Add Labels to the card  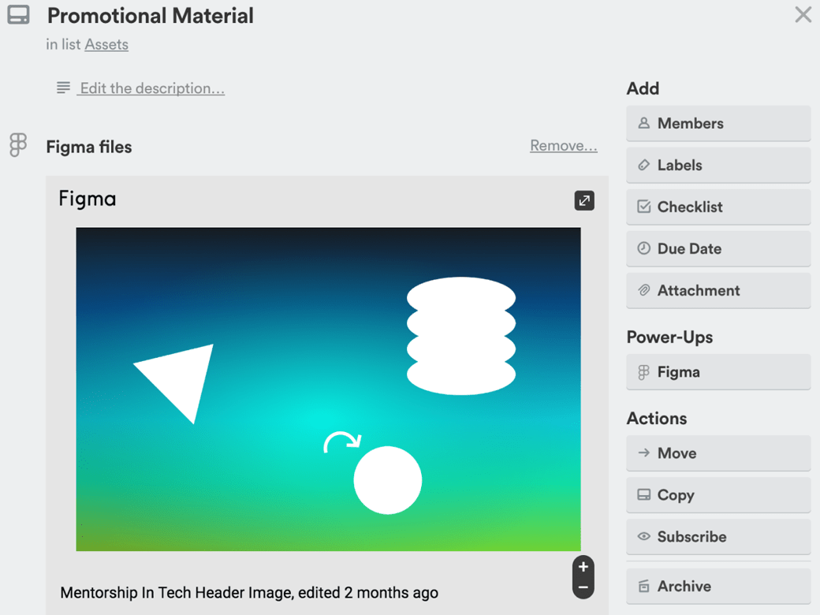(717, 165)
